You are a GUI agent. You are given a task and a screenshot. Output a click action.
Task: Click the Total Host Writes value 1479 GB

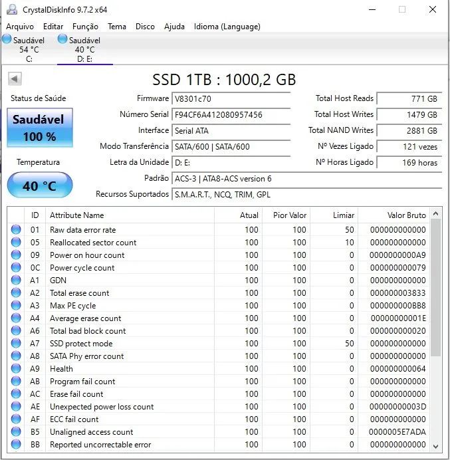point(409,115)
